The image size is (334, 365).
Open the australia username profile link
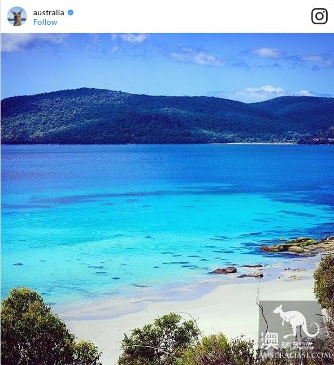coord(49,12)
